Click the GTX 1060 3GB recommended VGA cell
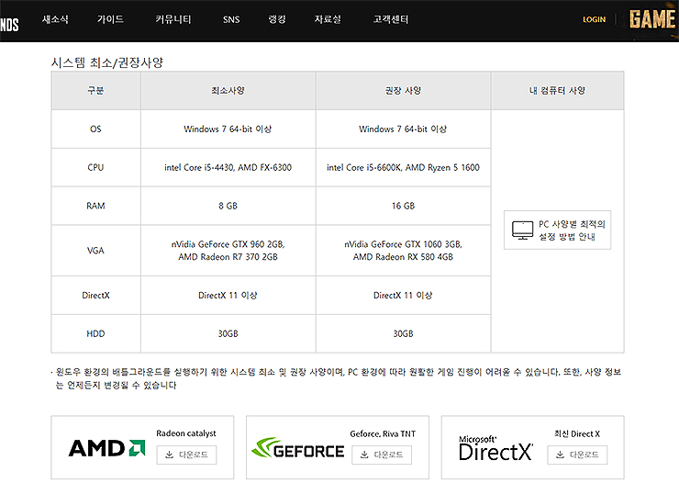The height and width of the screenshot is (483, 679). [x=403, y=251]
